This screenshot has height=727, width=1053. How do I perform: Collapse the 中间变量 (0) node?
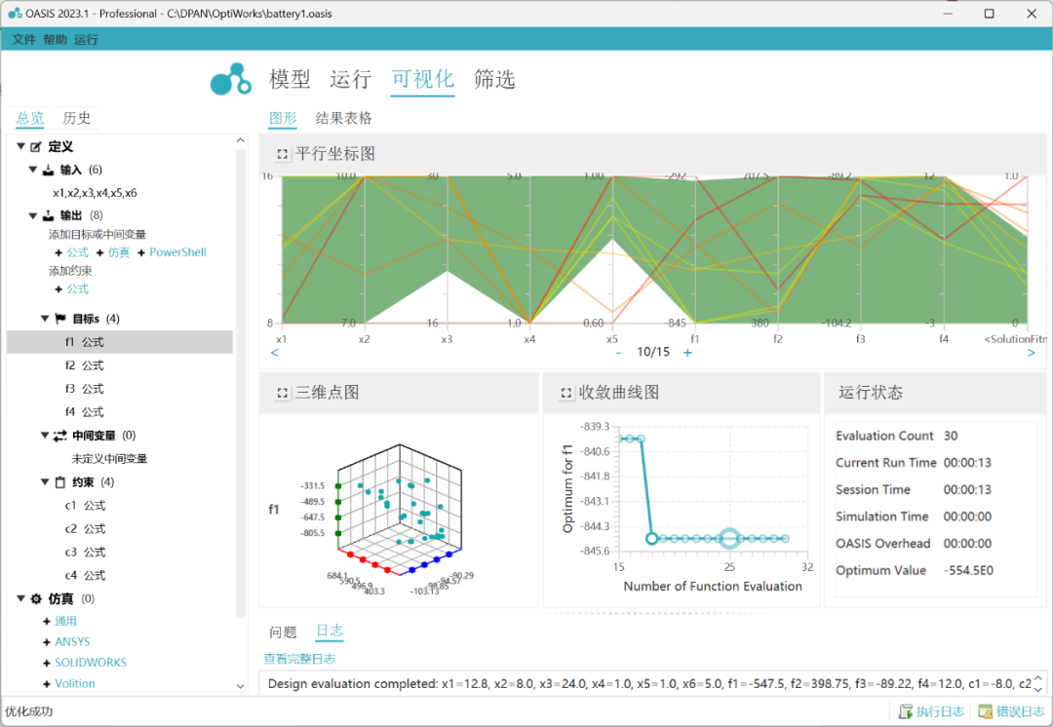point(45,436)
